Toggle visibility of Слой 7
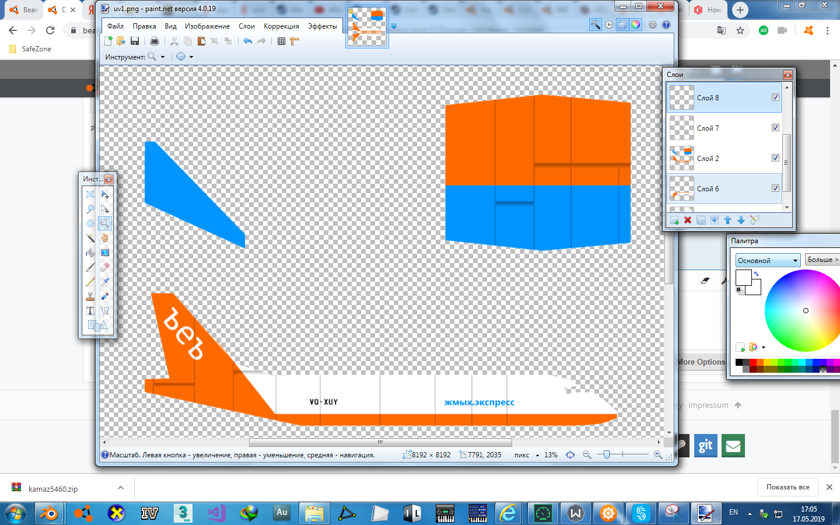Viewport: 840px width, 525px height. [x=775, y=128]
